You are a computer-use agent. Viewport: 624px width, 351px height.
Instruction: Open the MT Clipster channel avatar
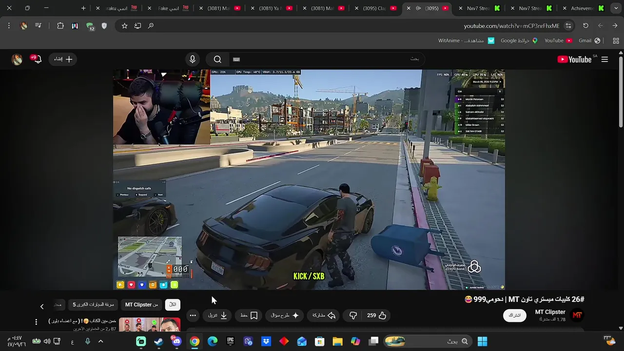tap(577, 315)
